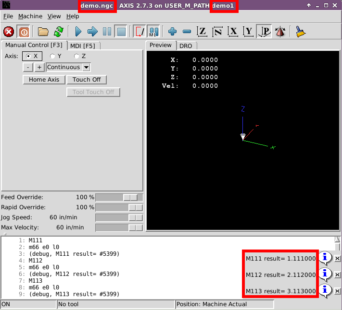Run the program with the play icon

(78, 32)
